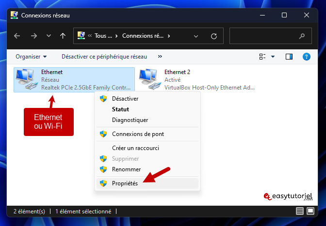Minimize the Connexions réseau window
The image size is (326, 226).
point(262,15)
